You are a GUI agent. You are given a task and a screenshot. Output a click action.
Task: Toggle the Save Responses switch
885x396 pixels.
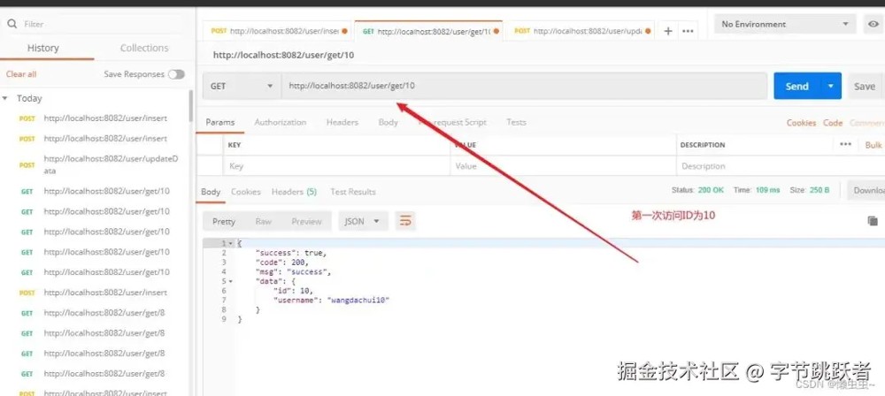[176, 74]
